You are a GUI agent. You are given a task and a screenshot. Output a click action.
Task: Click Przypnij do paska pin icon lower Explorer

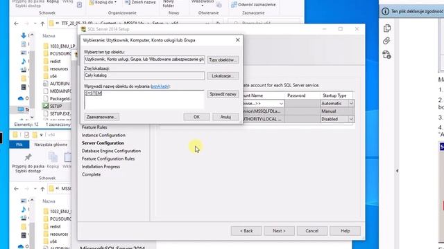click(x=28, y=157)
